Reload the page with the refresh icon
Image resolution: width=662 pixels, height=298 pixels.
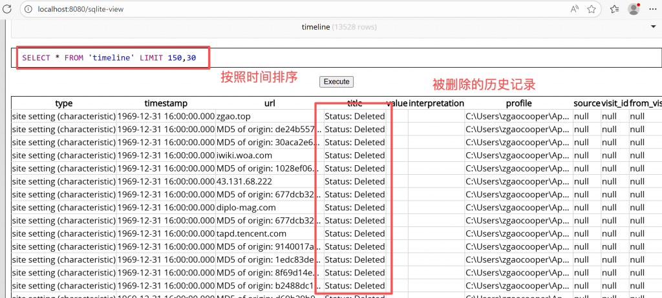click(8, 9)
